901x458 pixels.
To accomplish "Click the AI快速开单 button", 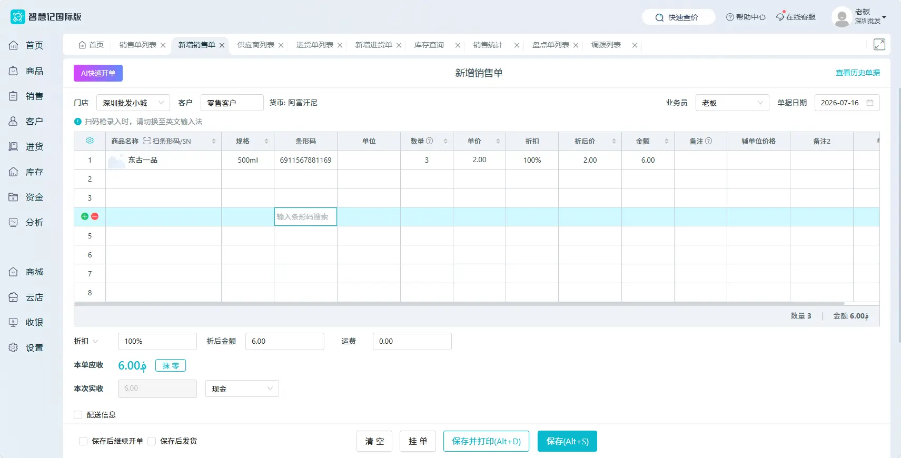I will [98, 73].
